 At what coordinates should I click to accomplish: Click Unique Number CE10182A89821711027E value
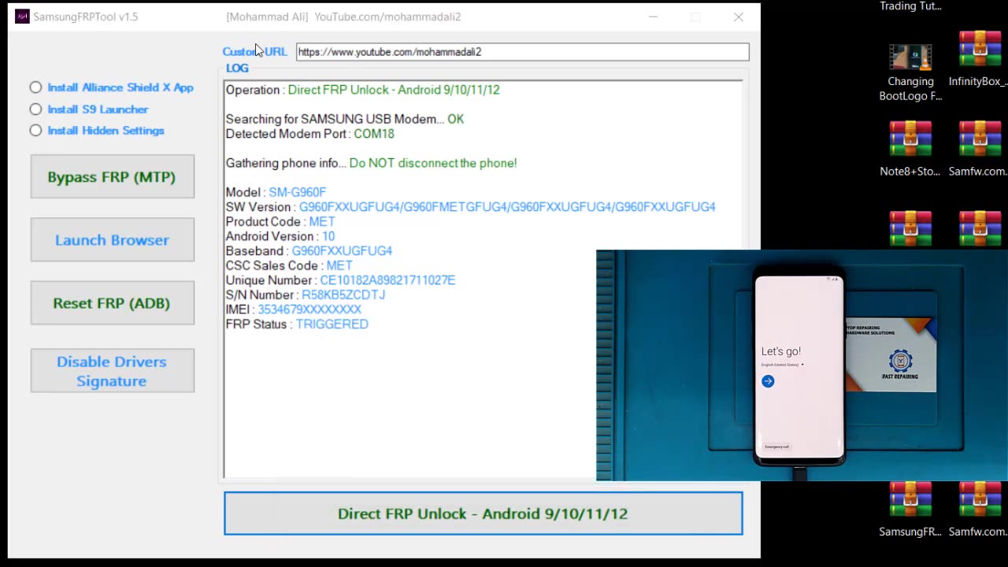pyautogui.click(x=387, y=280)
